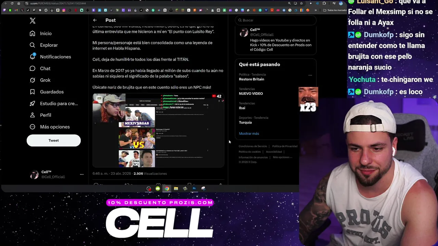Open Chrome from taskbar
438x246 pixels.
pyautogui.click(x=167, y=189)
